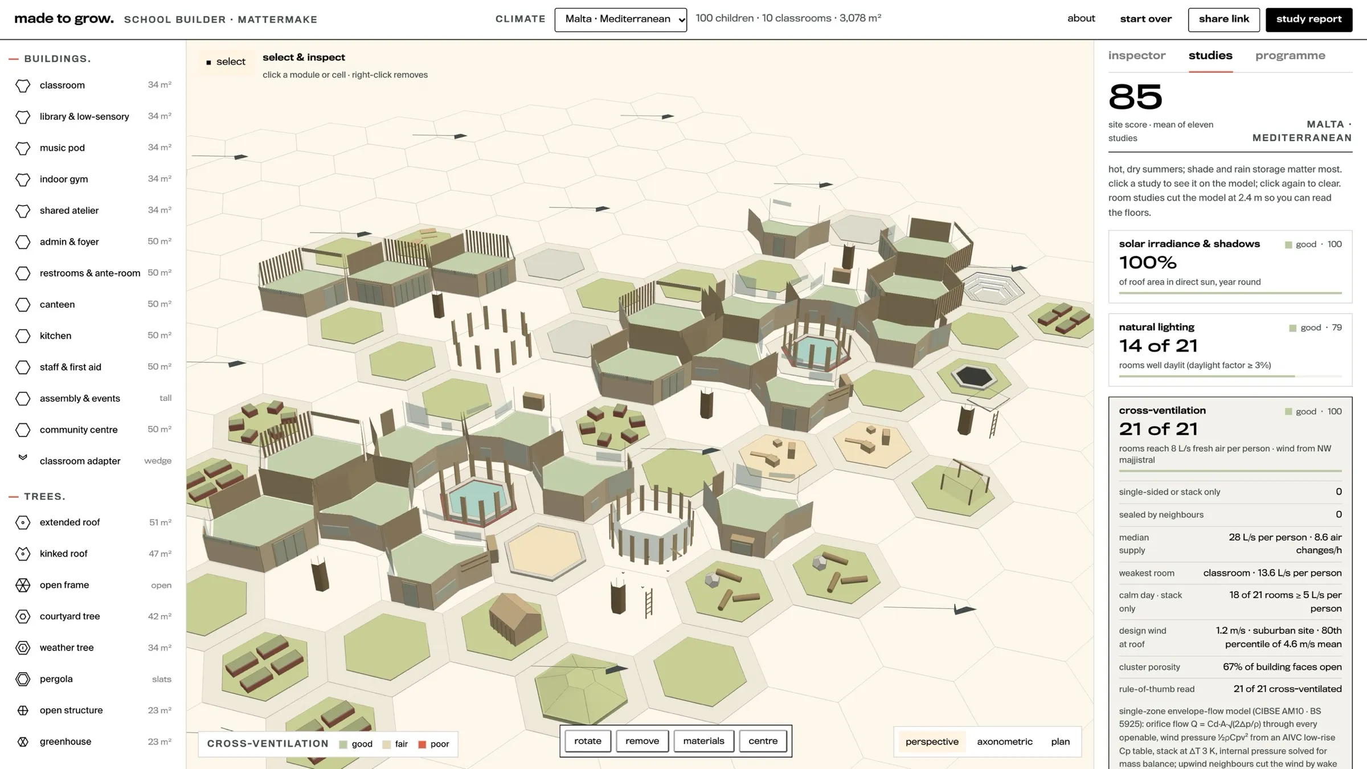Switch view to perspective mode

(932, 742)
